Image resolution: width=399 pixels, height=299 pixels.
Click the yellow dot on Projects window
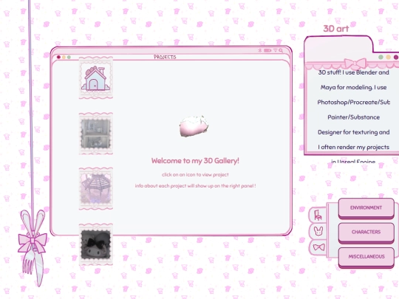[64, 57]
